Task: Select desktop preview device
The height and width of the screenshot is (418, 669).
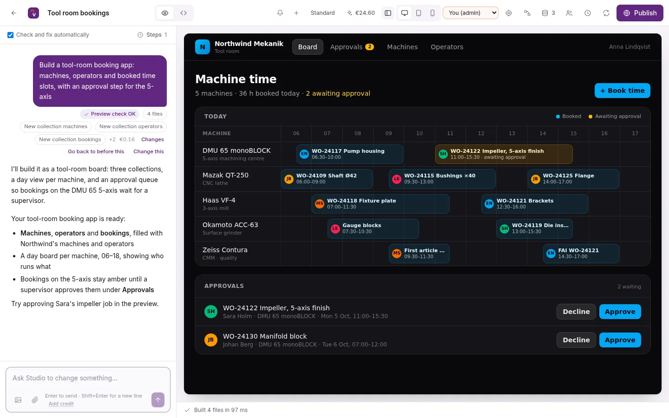Action: [405, 13]
